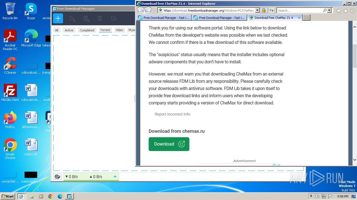Open the move-to-folder toolbar icon
The width and height of the screenshot is (357, 200).
[x=114, y=19]
